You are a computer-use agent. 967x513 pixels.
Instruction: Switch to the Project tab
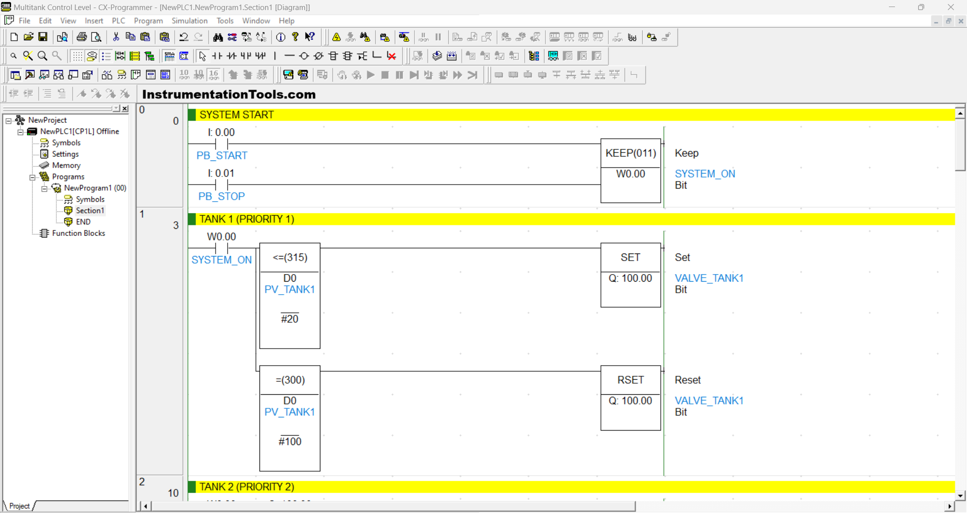coord(19,506)
